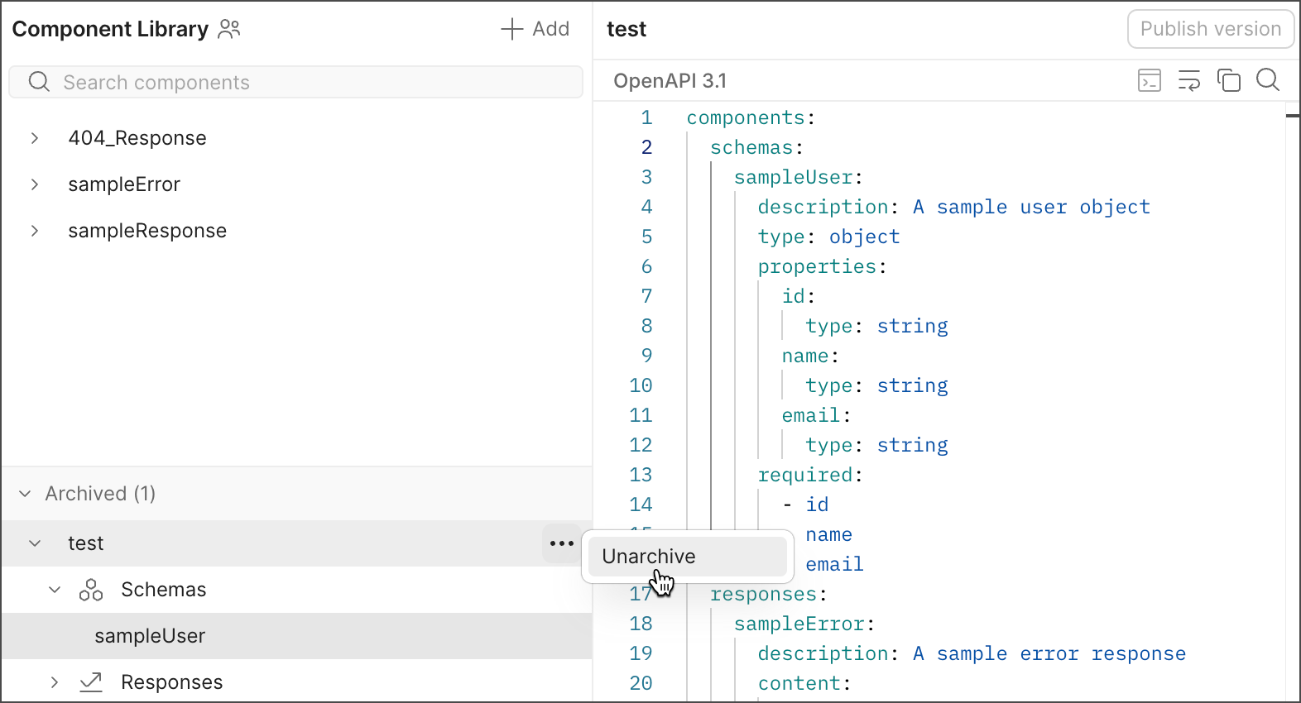Click the OpenAPI 3.1 label

coord(670,80)
